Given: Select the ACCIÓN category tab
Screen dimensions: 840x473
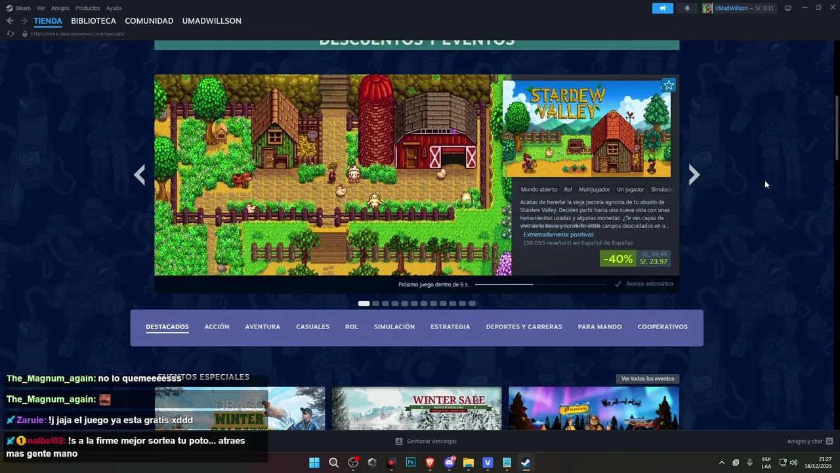Looking at the screenshot, I should coord(217,327).
